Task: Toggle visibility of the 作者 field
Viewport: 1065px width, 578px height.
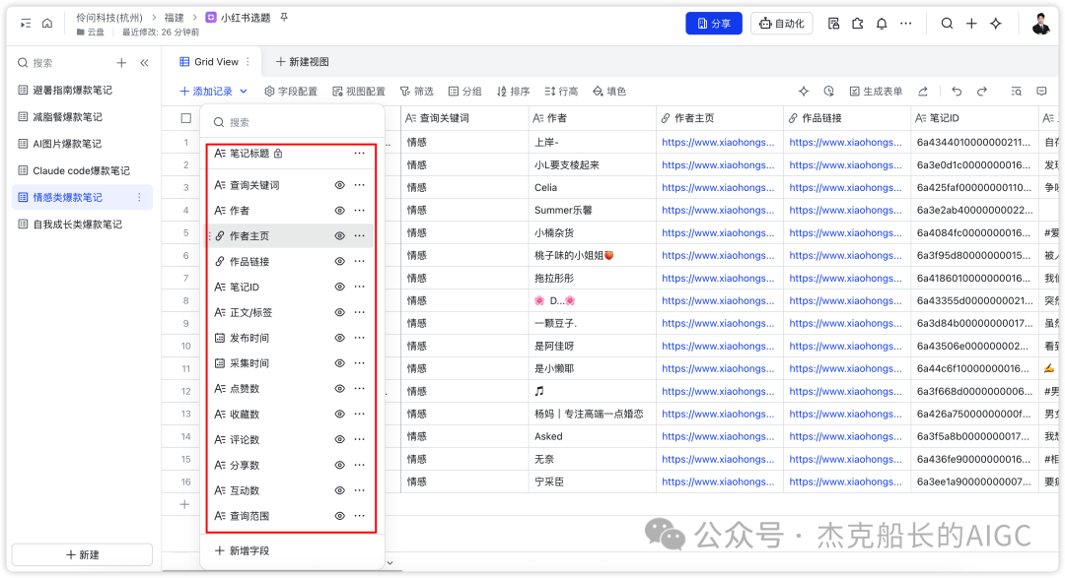Action: pyautogui.click(x=339, y=211)
